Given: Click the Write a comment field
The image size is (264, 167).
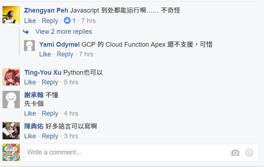Looking at the screenshot, I should click(141, 153).
